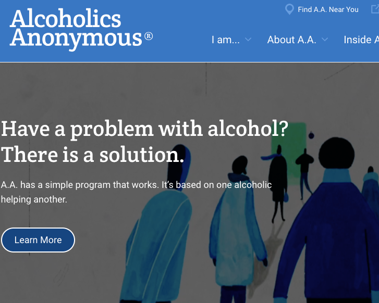Click the external link icon at top right
Viewport: 379px width, 303px height.
point(375,9)
